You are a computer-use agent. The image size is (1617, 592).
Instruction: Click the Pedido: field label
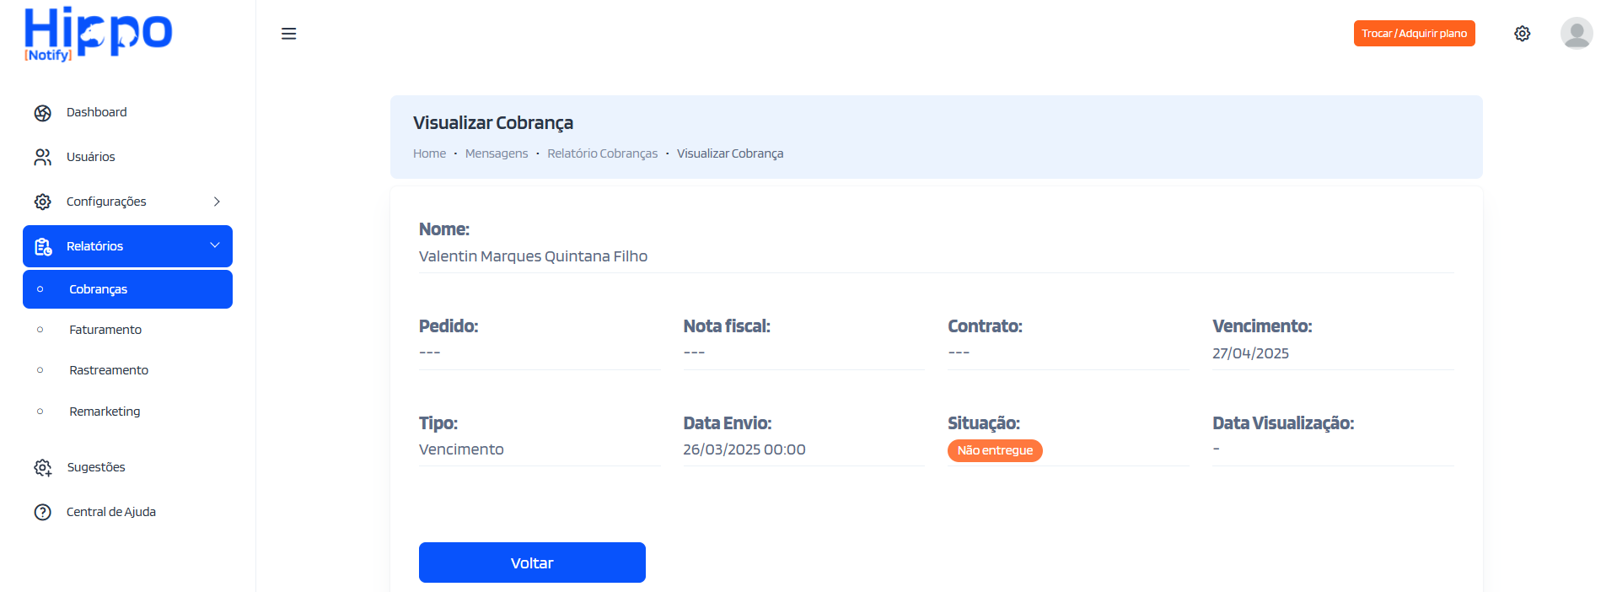pyautogui.click(x=449, y=326)
